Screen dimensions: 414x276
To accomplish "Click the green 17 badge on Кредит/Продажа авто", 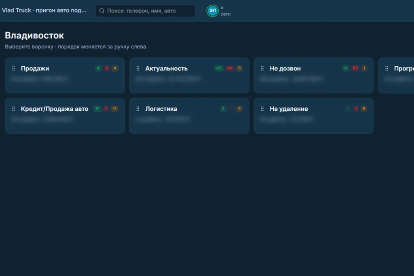I will tap(97, 108).
